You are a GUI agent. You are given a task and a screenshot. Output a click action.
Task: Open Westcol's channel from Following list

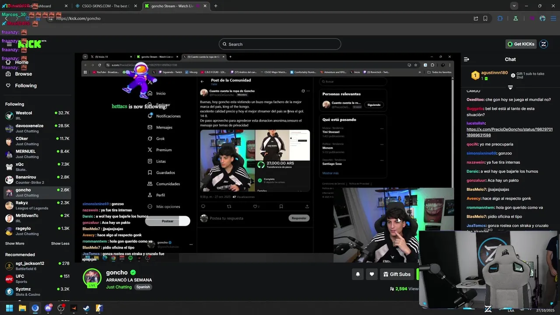click(x=37, y=115)
